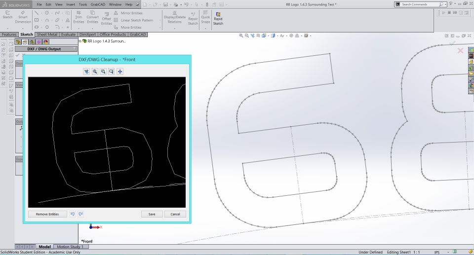Open the PropertyManager tab icon

tap(25, 42)
